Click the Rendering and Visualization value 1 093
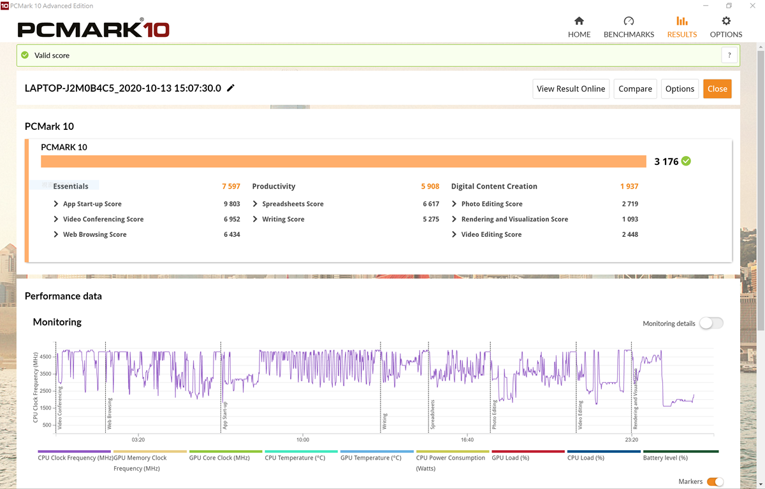The height and width of the screenshot is (489, 765). (x=630, y=219)
